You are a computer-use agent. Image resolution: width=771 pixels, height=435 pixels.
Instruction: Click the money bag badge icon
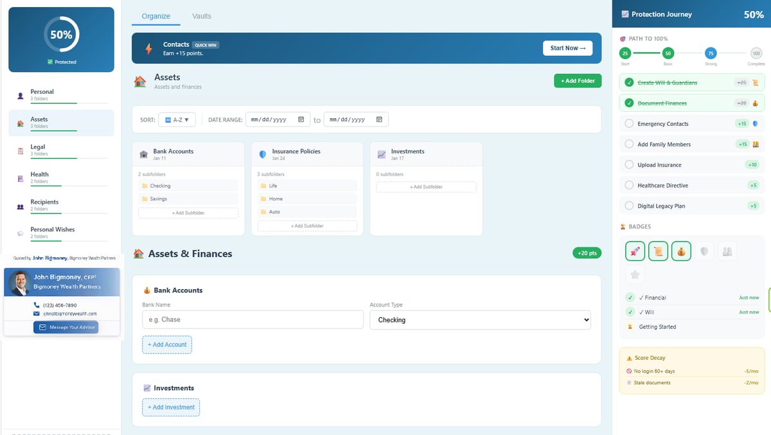[x=681, y=251]
